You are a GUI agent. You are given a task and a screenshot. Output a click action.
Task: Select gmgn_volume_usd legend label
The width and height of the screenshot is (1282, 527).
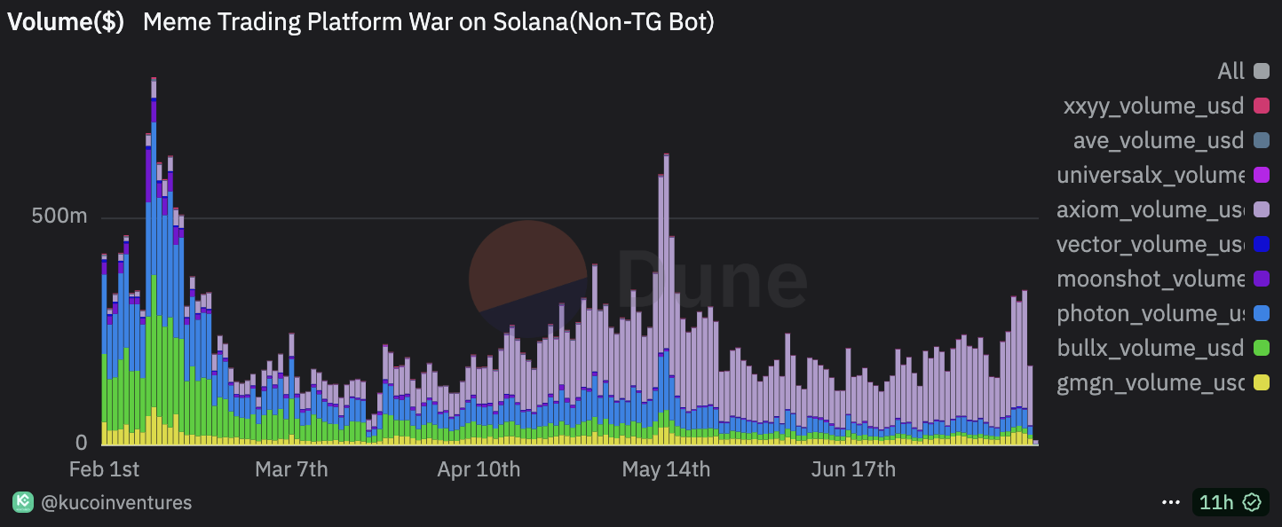[x=1151, y=383]
